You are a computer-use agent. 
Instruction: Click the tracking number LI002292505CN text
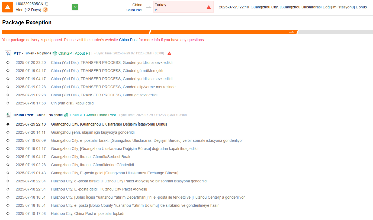pyautogui.click(x=29, y=4)
